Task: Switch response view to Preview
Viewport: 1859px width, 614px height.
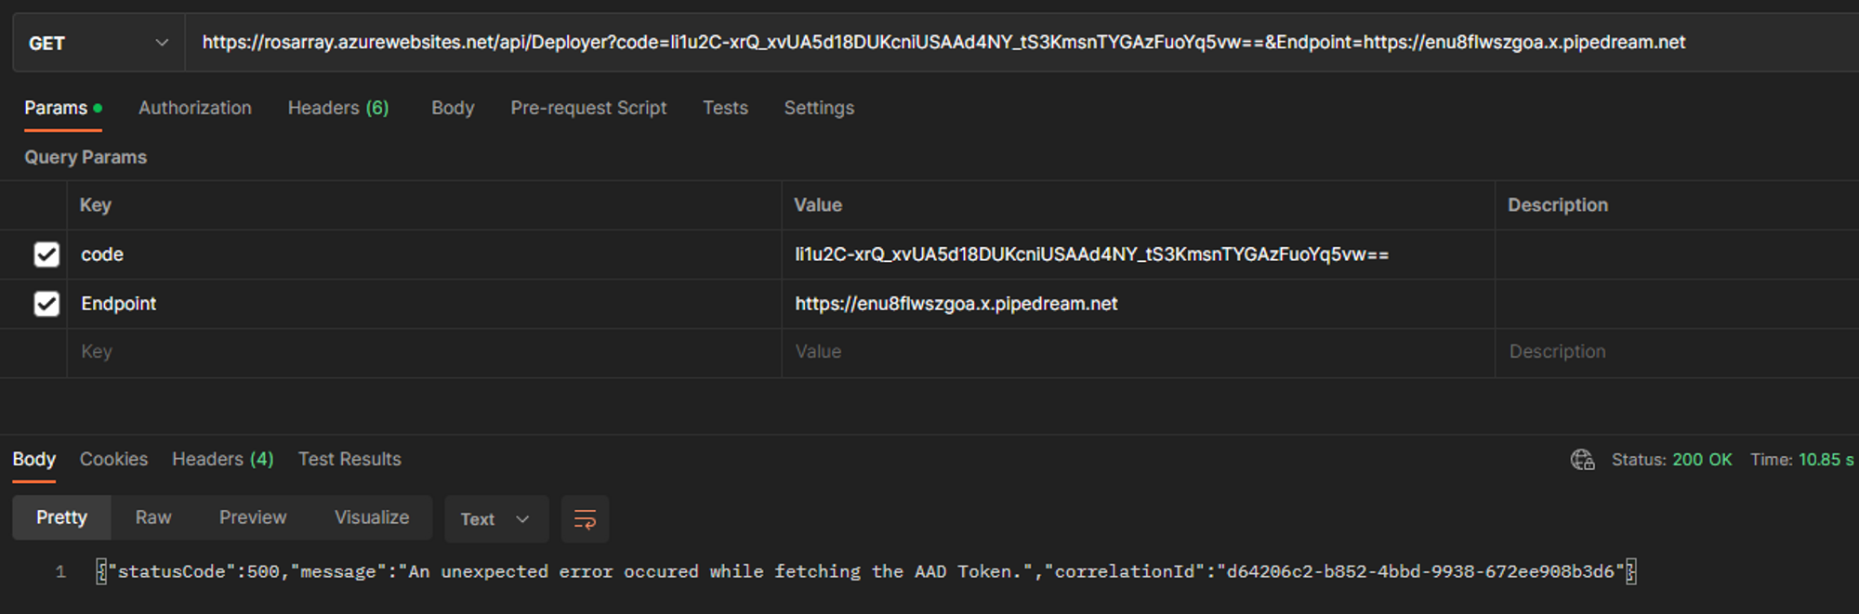Action: click(253, 517)
